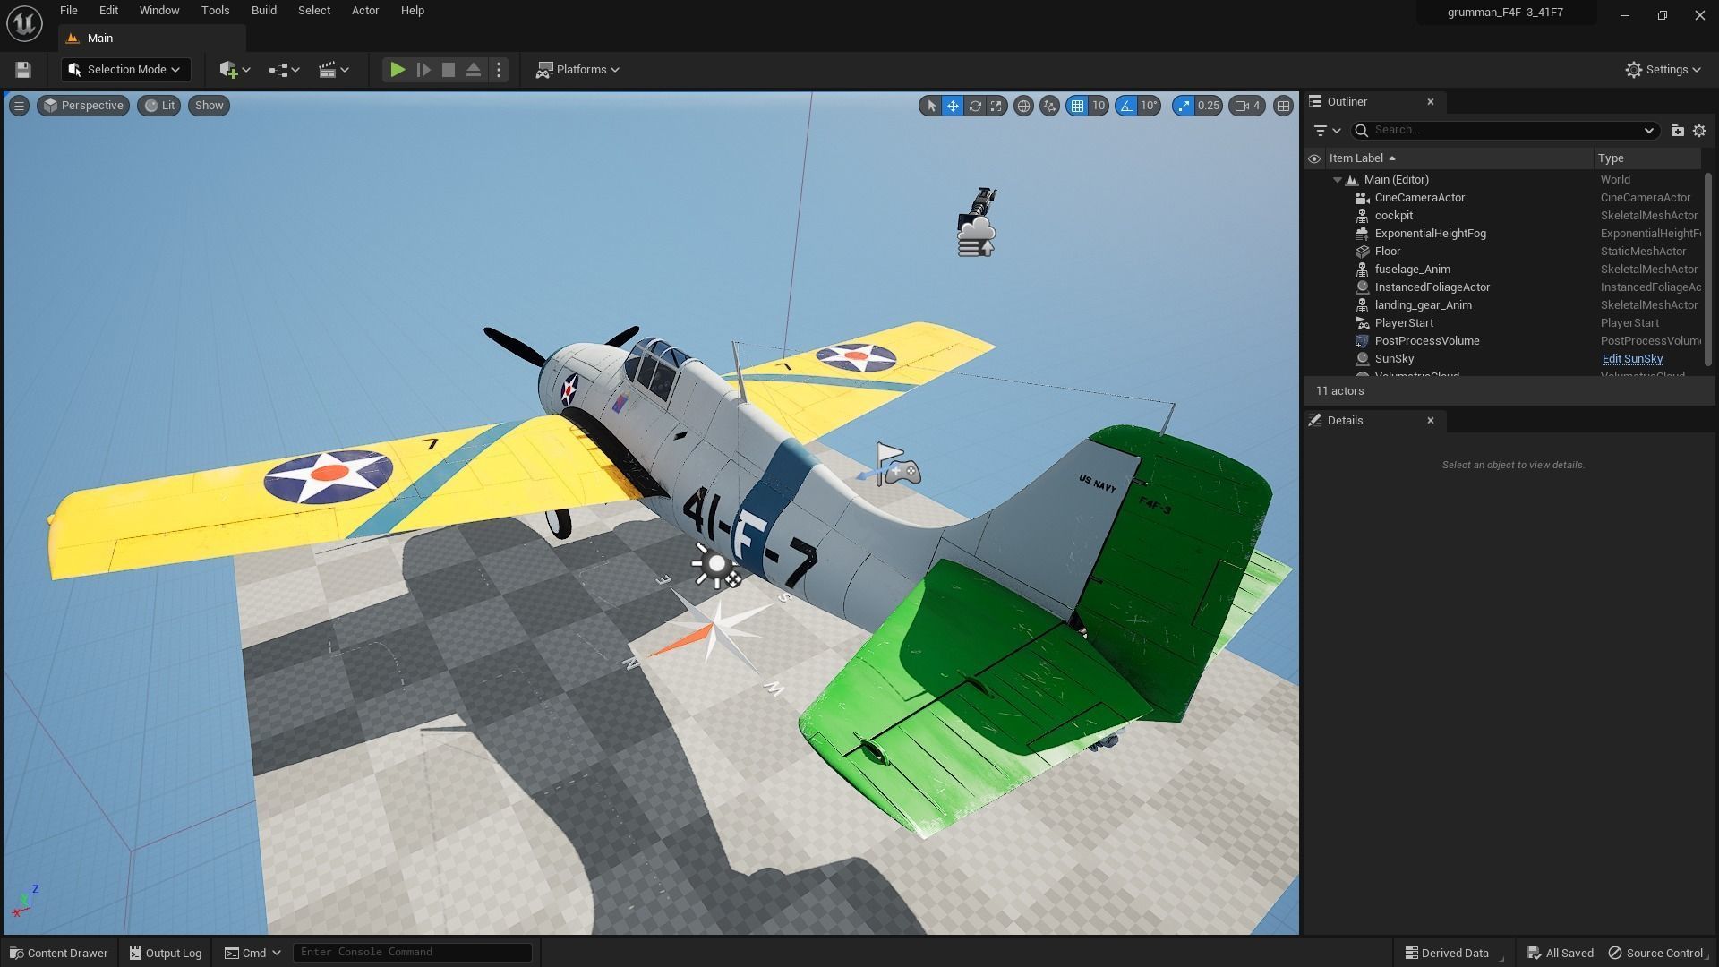Toggle rotation angle snapping

tap(1126, 106)
